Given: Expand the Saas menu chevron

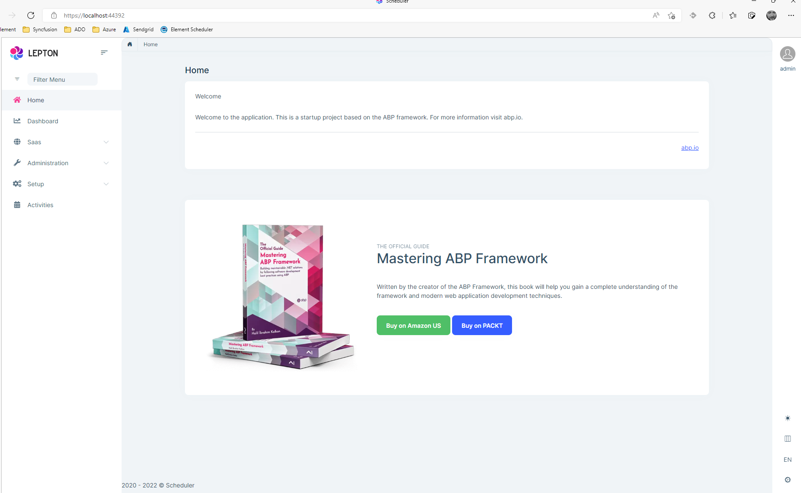Looking at the screenshot, I should 106,142.
